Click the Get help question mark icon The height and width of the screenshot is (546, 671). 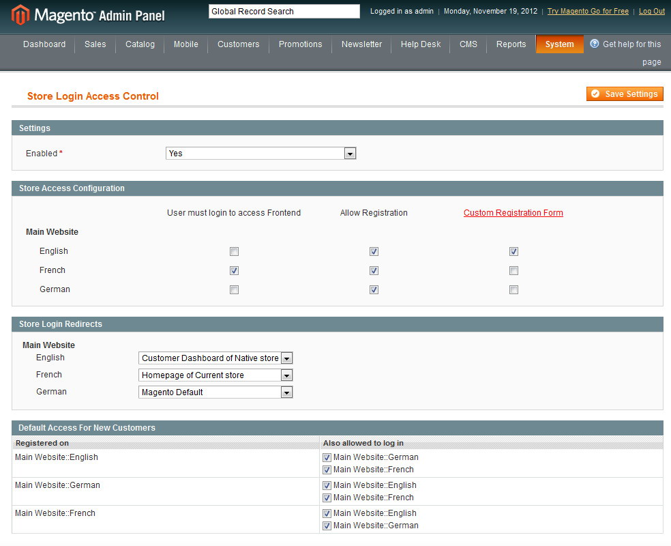pyautogui.click(x=595, y=44)
